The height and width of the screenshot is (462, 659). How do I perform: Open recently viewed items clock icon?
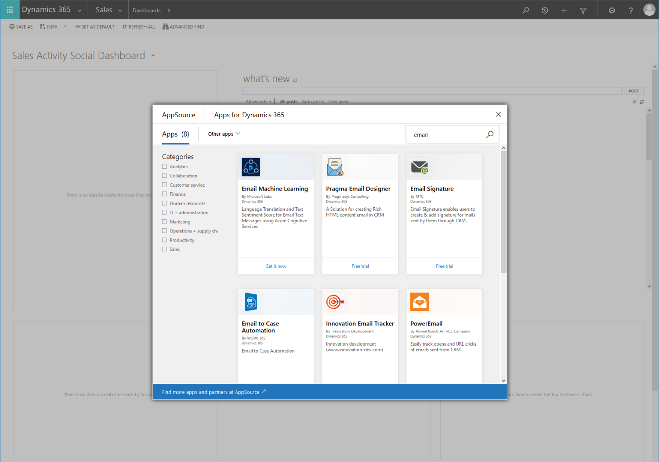coord(545,10)
